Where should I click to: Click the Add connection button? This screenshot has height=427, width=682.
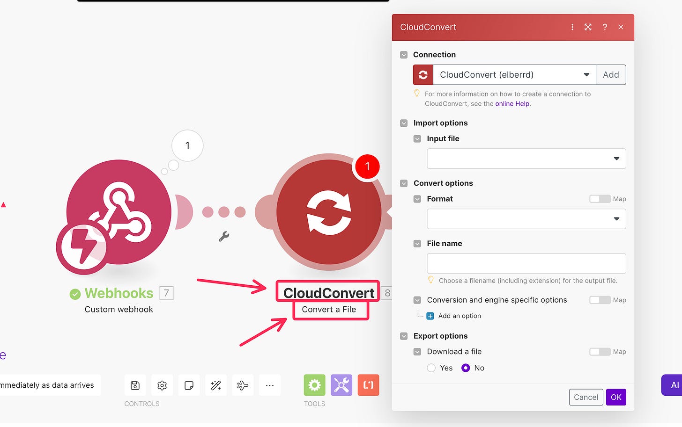pyautogui.click(x=611, y=75)
